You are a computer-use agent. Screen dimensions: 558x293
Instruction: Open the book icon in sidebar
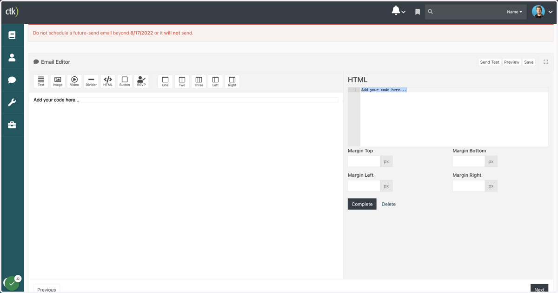[12, 35]
